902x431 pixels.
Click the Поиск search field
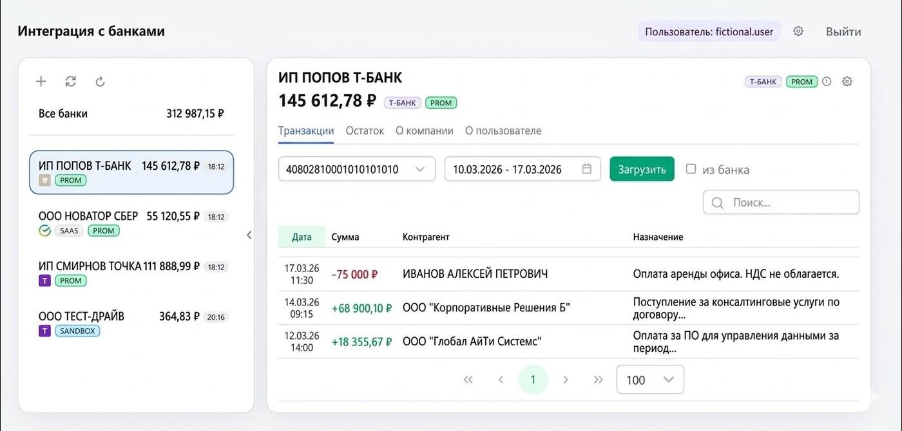click(789, 203)
